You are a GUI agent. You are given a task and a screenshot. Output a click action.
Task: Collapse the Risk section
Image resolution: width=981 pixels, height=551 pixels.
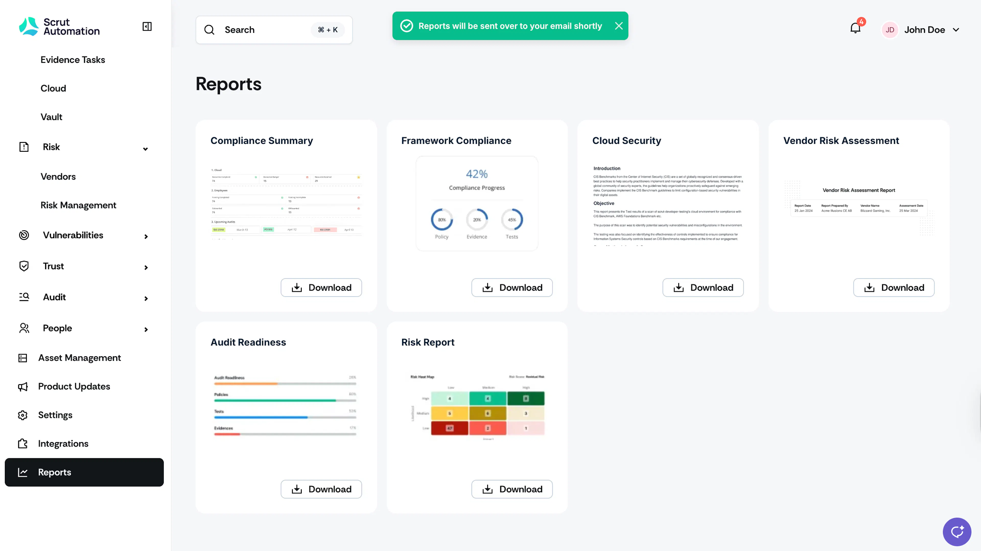[145, 148]
